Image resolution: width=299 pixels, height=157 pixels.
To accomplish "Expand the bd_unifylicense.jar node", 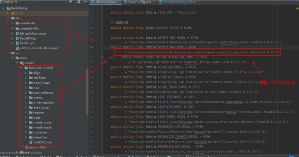I will pyautogui.click(x=12, y=33).
